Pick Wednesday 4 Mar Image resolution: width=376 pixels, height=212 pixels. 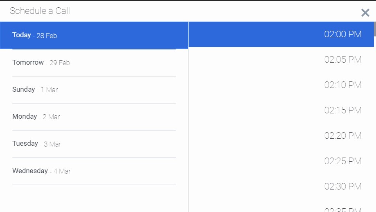(94, 171)
